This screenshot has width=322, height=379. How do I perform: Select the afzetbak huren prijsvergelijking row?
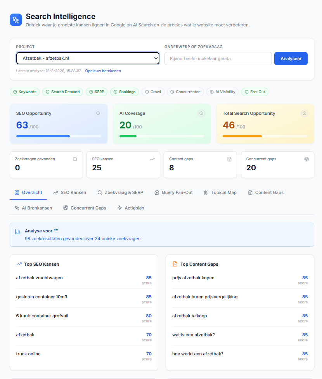point(240,299)
